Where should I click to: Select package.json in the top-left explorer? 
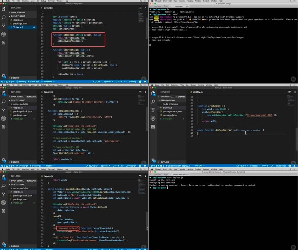[x=20, y=23]
